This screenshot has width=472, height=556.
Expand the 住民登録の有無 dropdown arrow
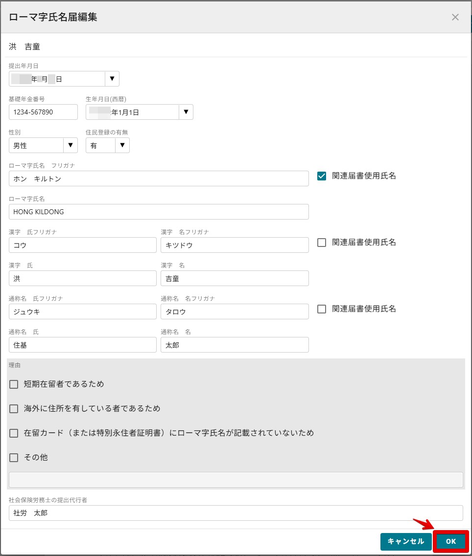122,145
